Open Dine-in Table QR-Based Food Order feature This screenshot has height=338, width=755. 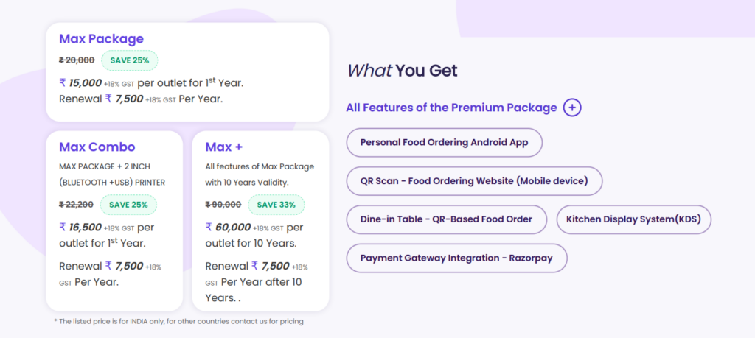[446, 219]
